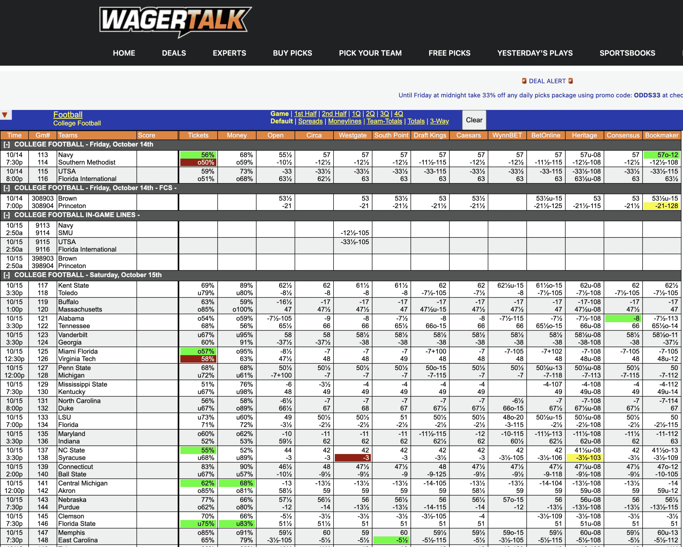The height and width of the screenshot is (547, 683).
Task: Show 3-Way view
Action: 439,121
